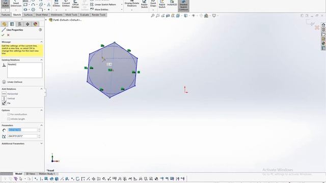Cancel line properties with red X
Screen dimensions: 326x183
(8, 35)
